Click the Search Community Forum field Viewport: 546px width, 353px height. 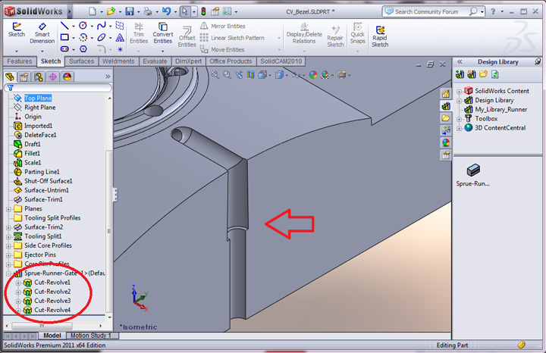(x=431, y=11)
